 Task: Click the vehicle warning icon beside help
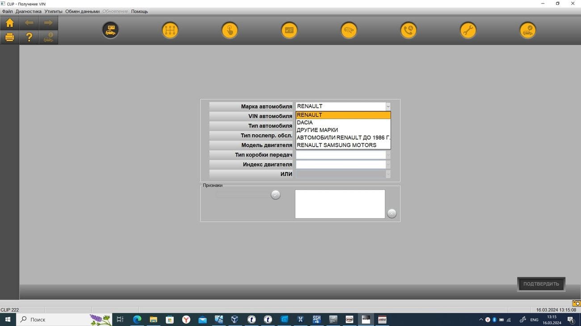tap(48, 37)
